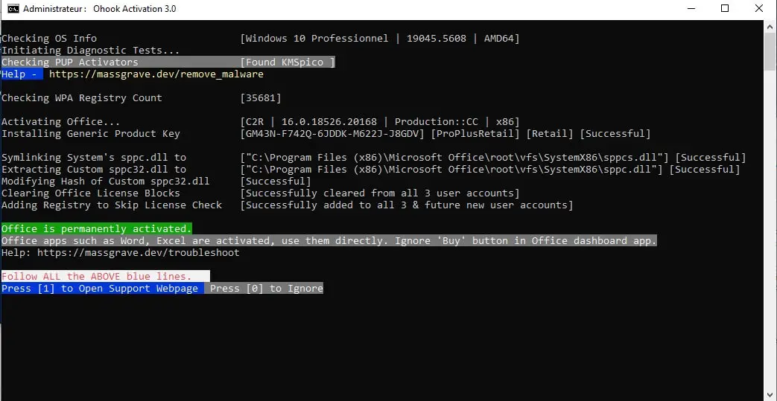Viewport: 777px width, 401px height.
Task: Click 'Modifying Hash of Custom sppc32.dll' label
Action: point(106,182)
